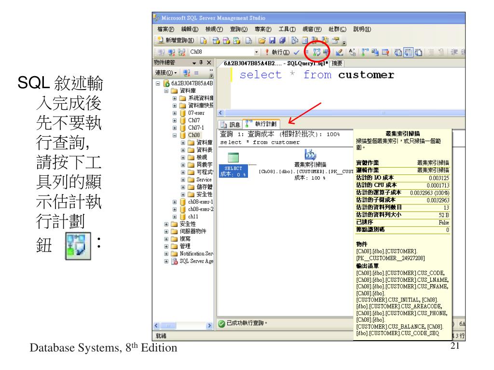The height and width of the screenshot is (370, 494).
Task: Click the Parse query checkmark icon
Action: (297, 52)
